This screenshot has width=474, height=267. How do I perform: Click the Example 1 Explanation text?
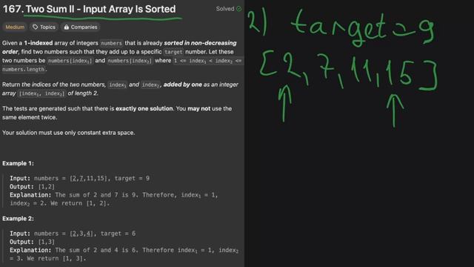[114, 200]
